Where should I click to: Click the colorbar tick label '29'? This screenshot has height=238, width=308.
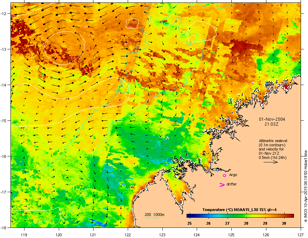pos(265,223)
